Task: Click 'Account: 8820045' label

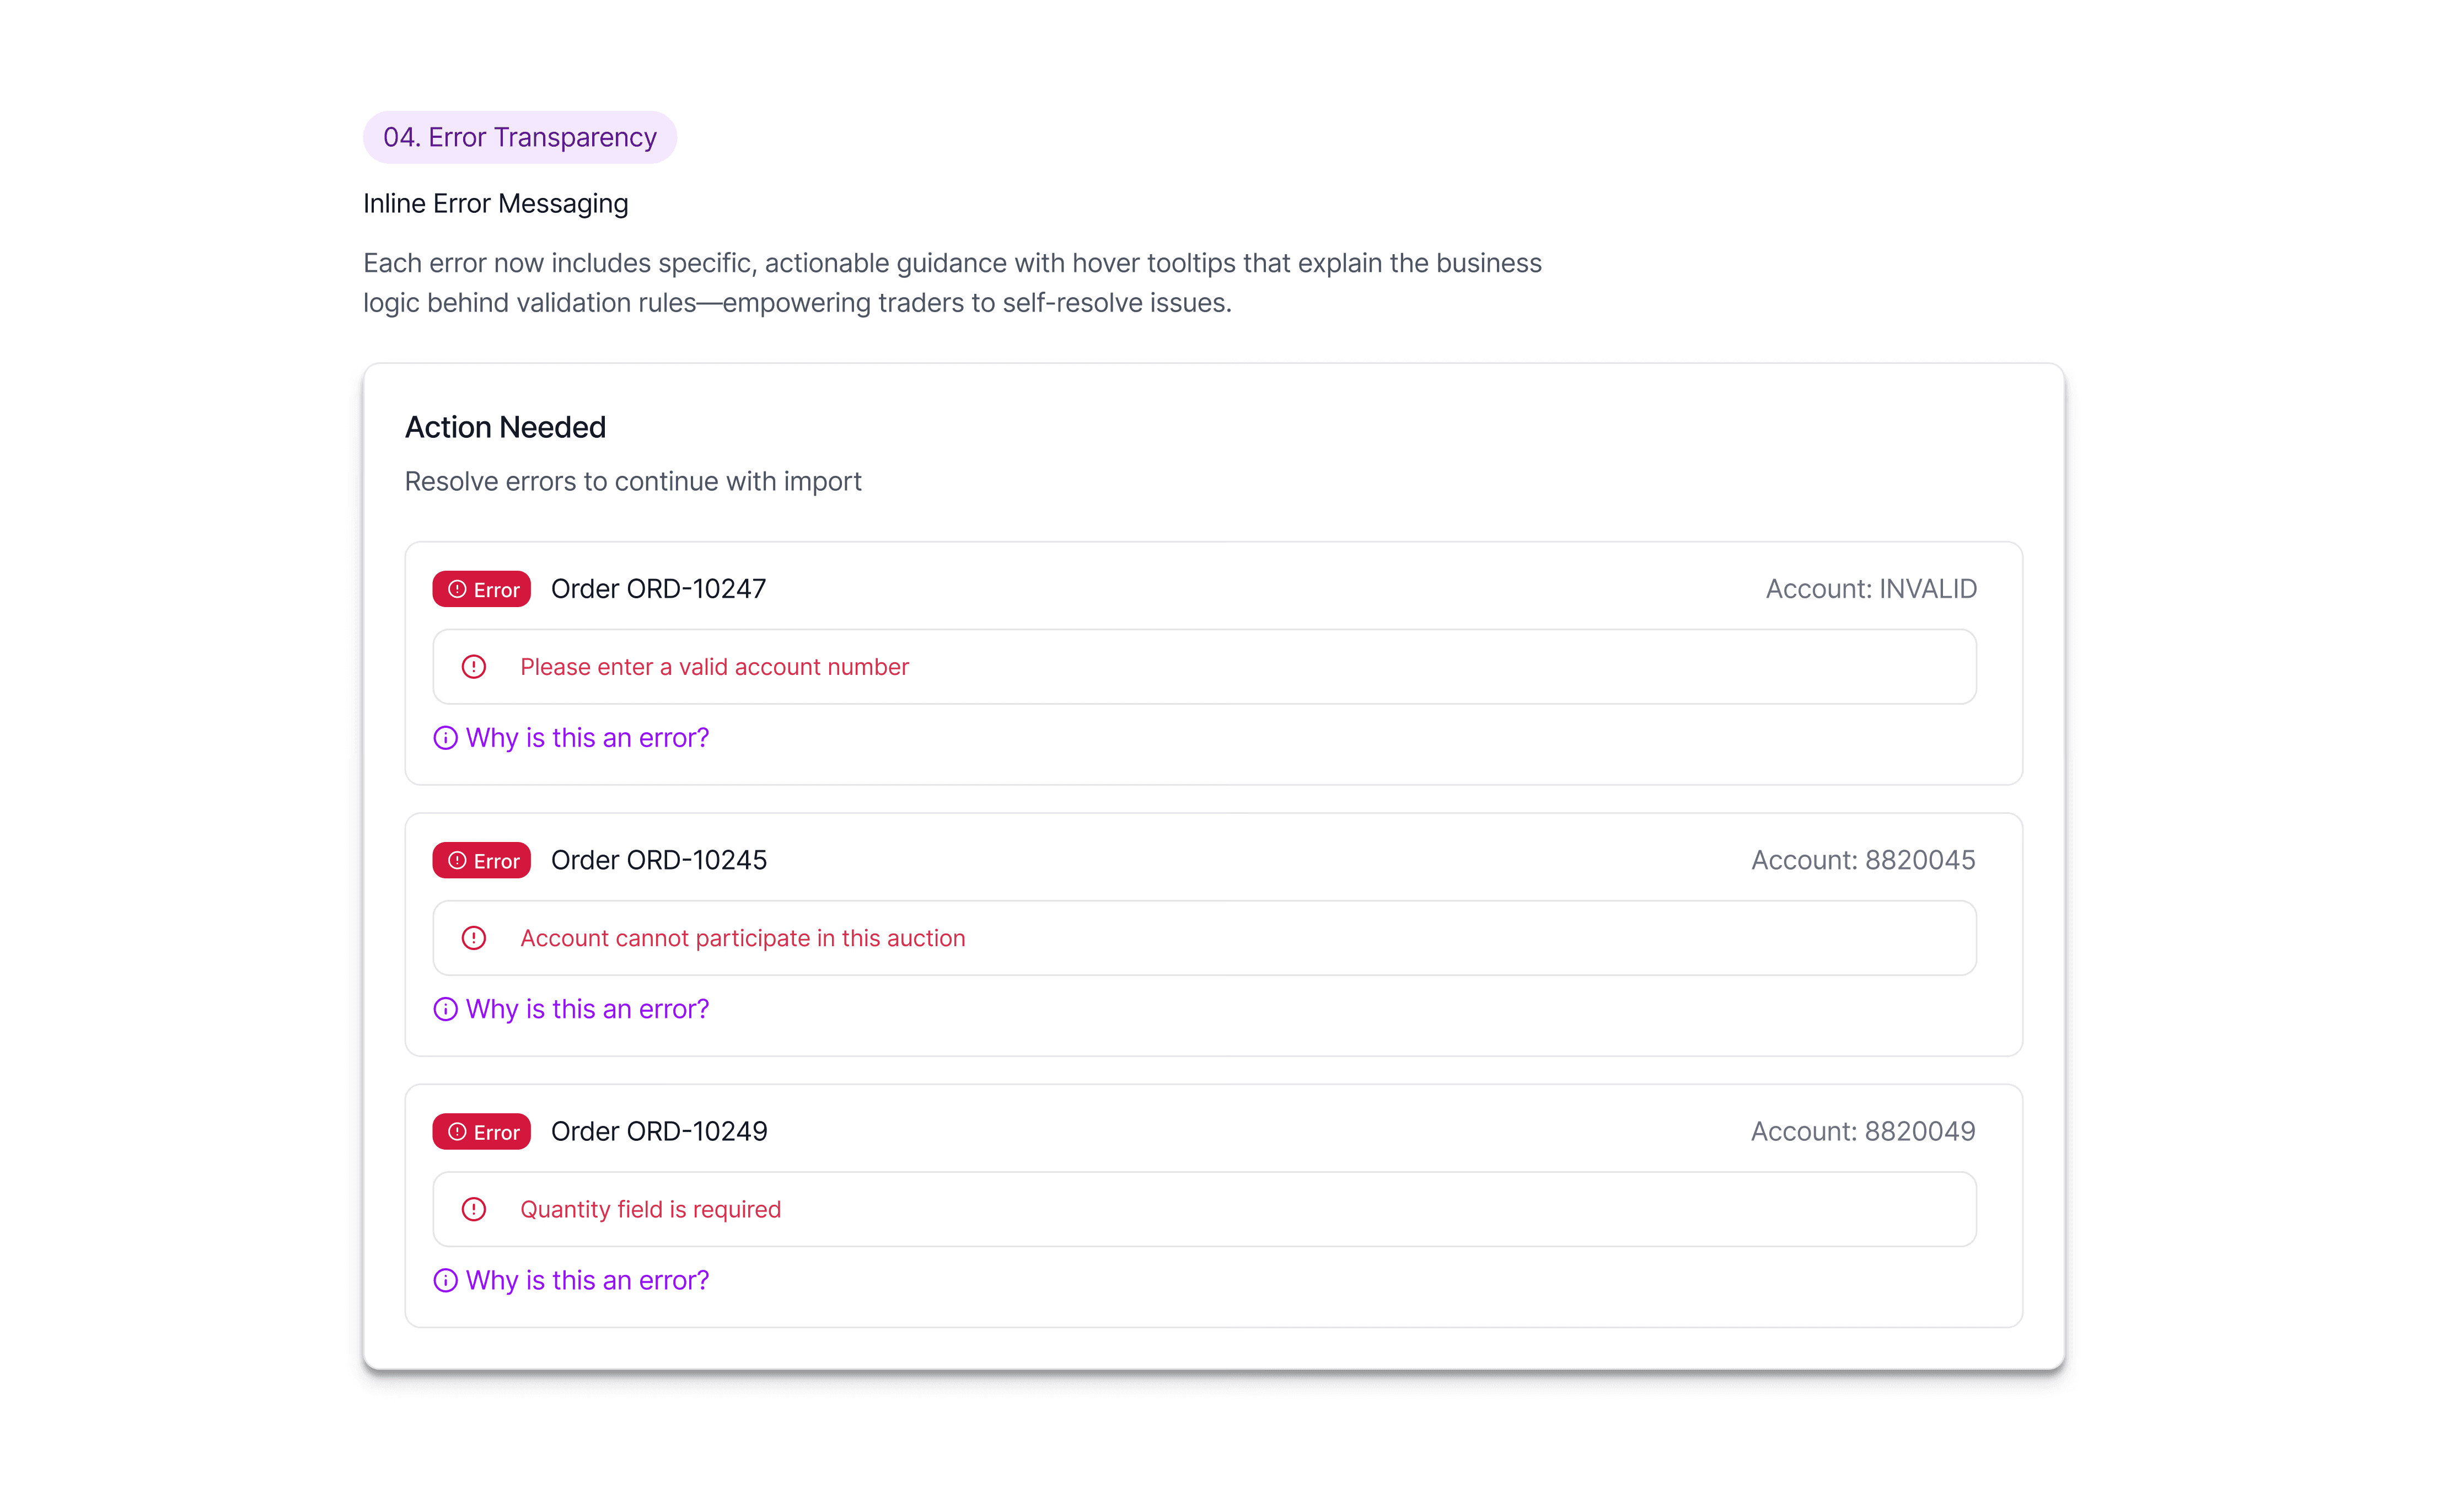Action: point(1862,860)
